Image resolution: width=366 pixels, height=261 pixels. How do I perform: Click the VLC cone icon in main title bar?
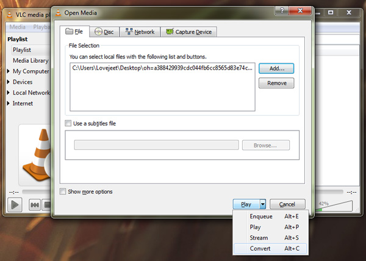click(x=10, y=15)
